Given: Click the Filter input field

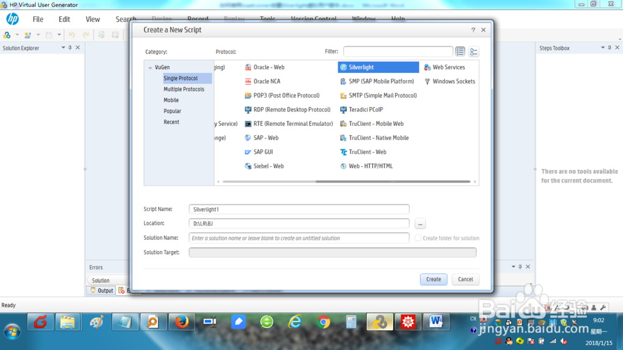Looking at the screenshot, I should tap(398, 52).
